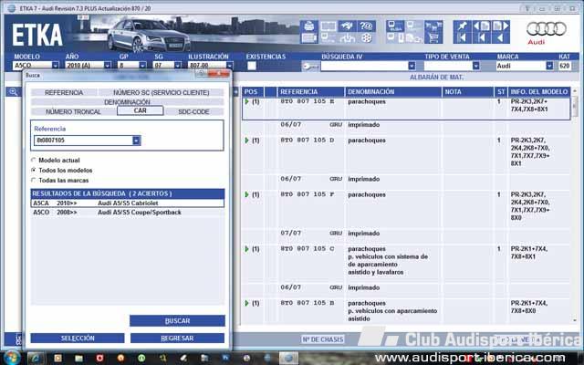Image resolution: width=584 pixels, height=365 pixels.
Task: Open the help '?@' icon
Action: 367,26
